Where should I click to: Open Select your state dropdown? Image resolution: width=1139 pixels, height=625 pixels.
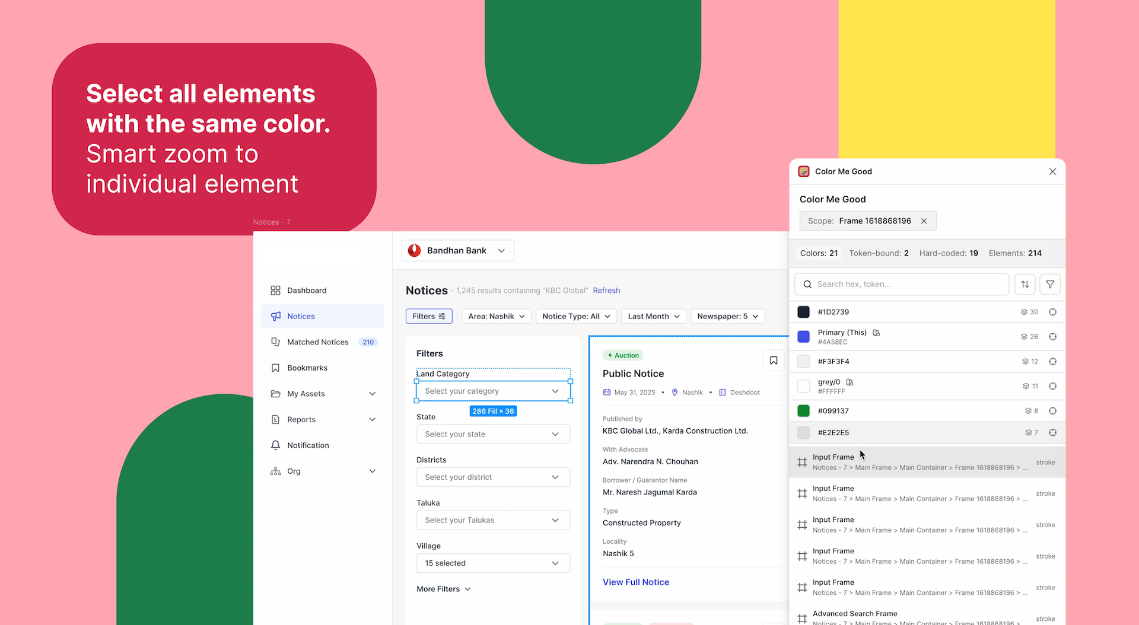(493, 434)
